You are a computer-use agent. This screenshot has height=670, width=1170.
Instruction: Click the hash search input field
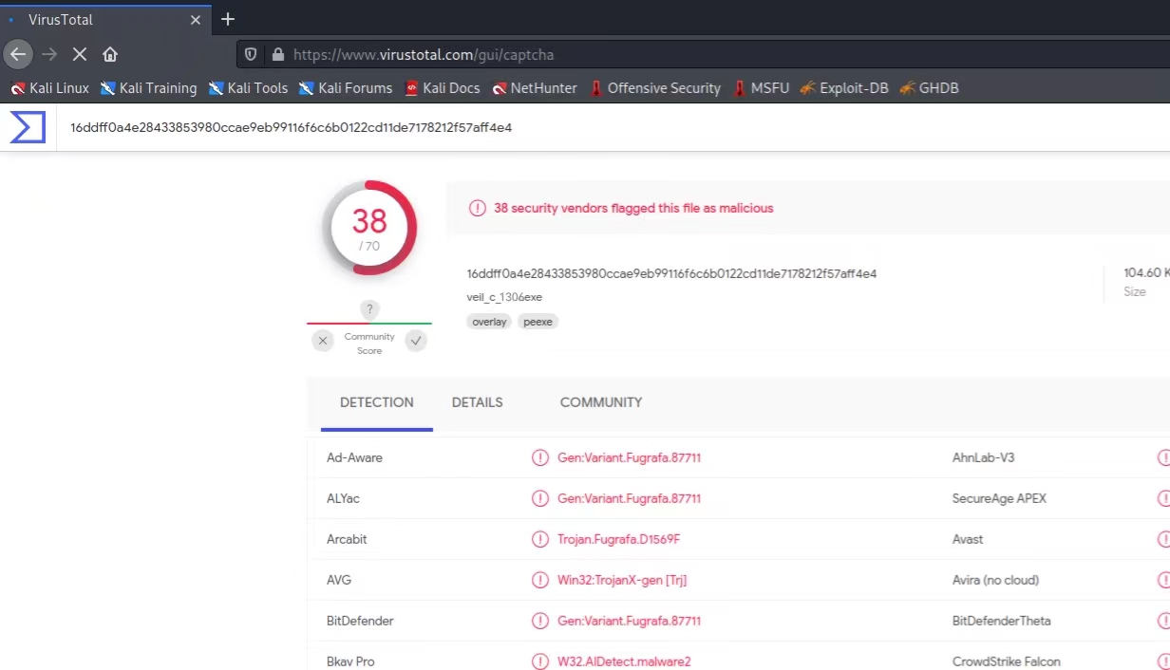click(613, 127)
